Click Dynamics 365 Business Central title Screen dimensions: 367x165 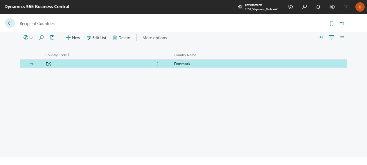coord(37,7)
